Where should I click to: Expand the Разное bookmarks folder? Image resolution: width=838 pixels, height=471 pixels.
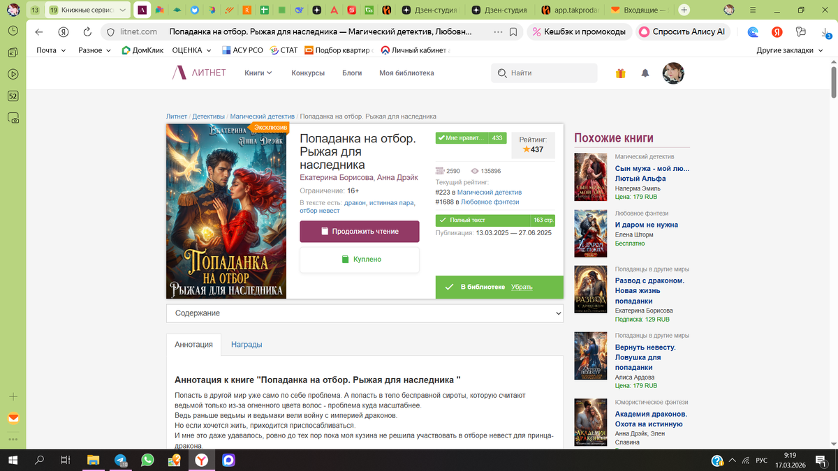tap(94, 50)
